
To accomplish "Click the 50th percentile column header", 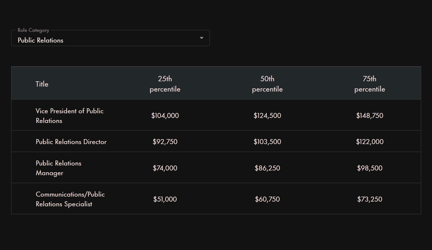I will [267, 84].
